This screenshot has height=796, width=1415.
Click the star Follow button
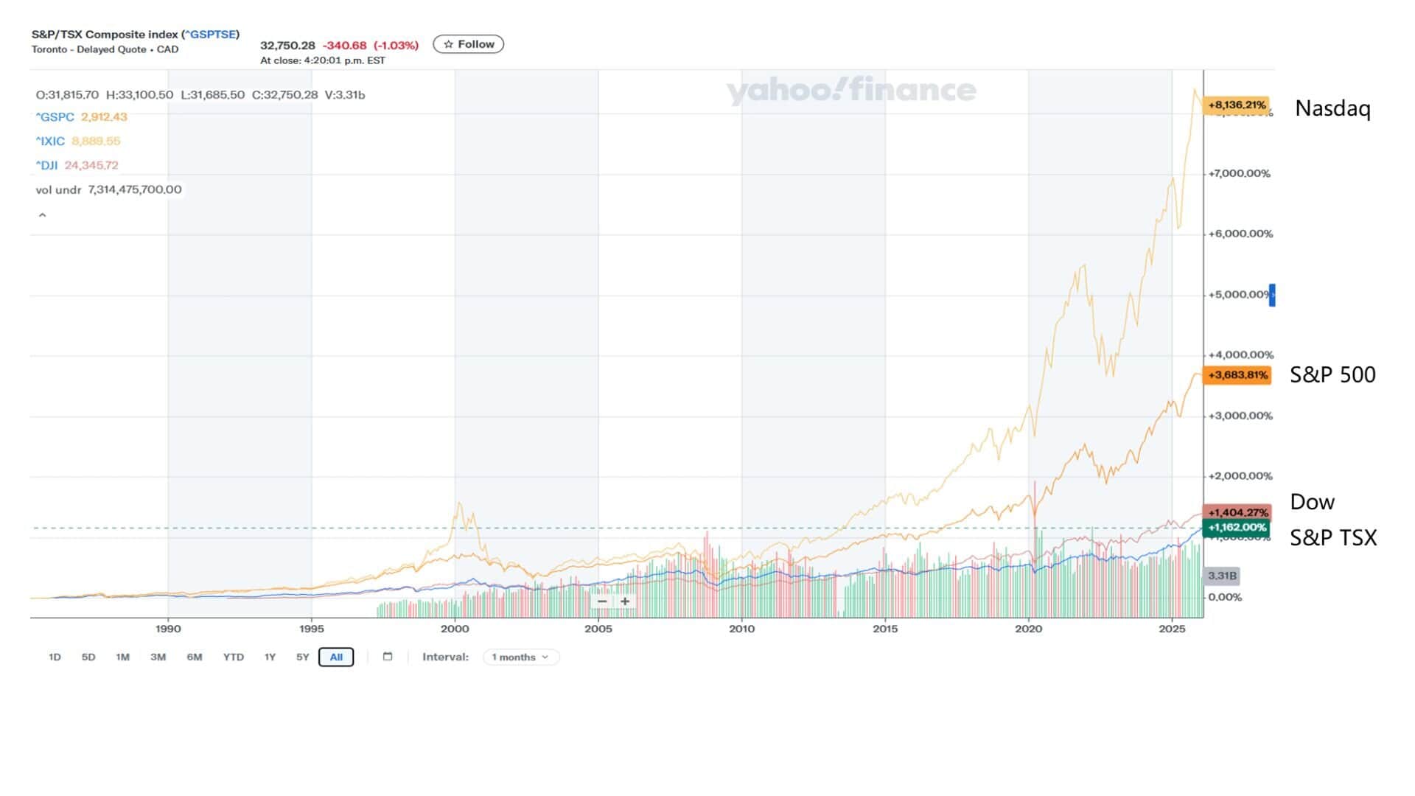pos(469,44)
